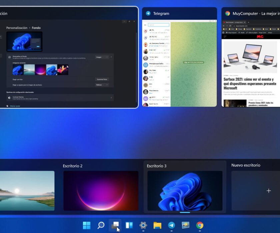Click the Emmy article thumbnail image
Image resolution: width=280 pixels, height=233 pixels.
click(235, 104)
